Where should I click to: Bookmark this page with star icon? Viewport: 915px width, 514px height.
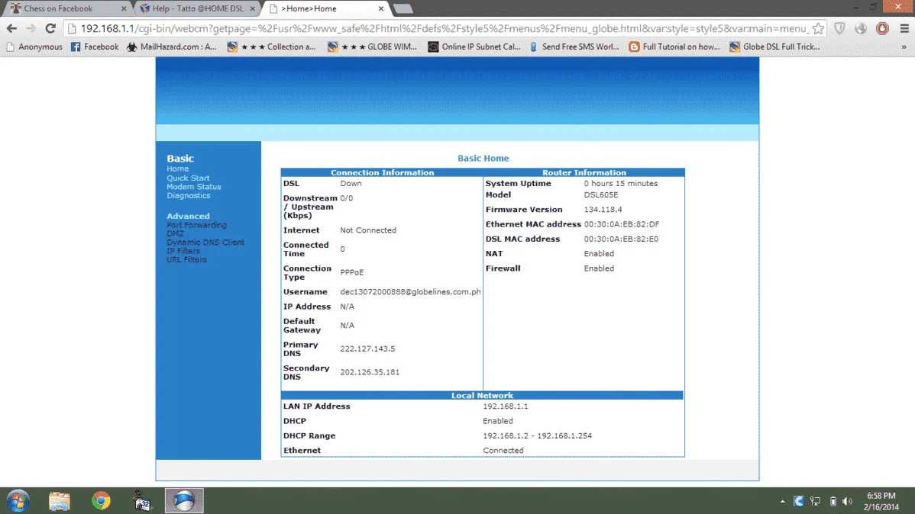click(818, 28)
